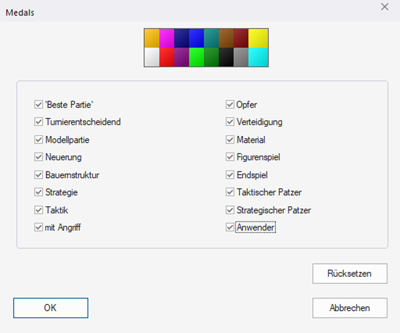Uncheck the mit Angriff checkbox

38,227
